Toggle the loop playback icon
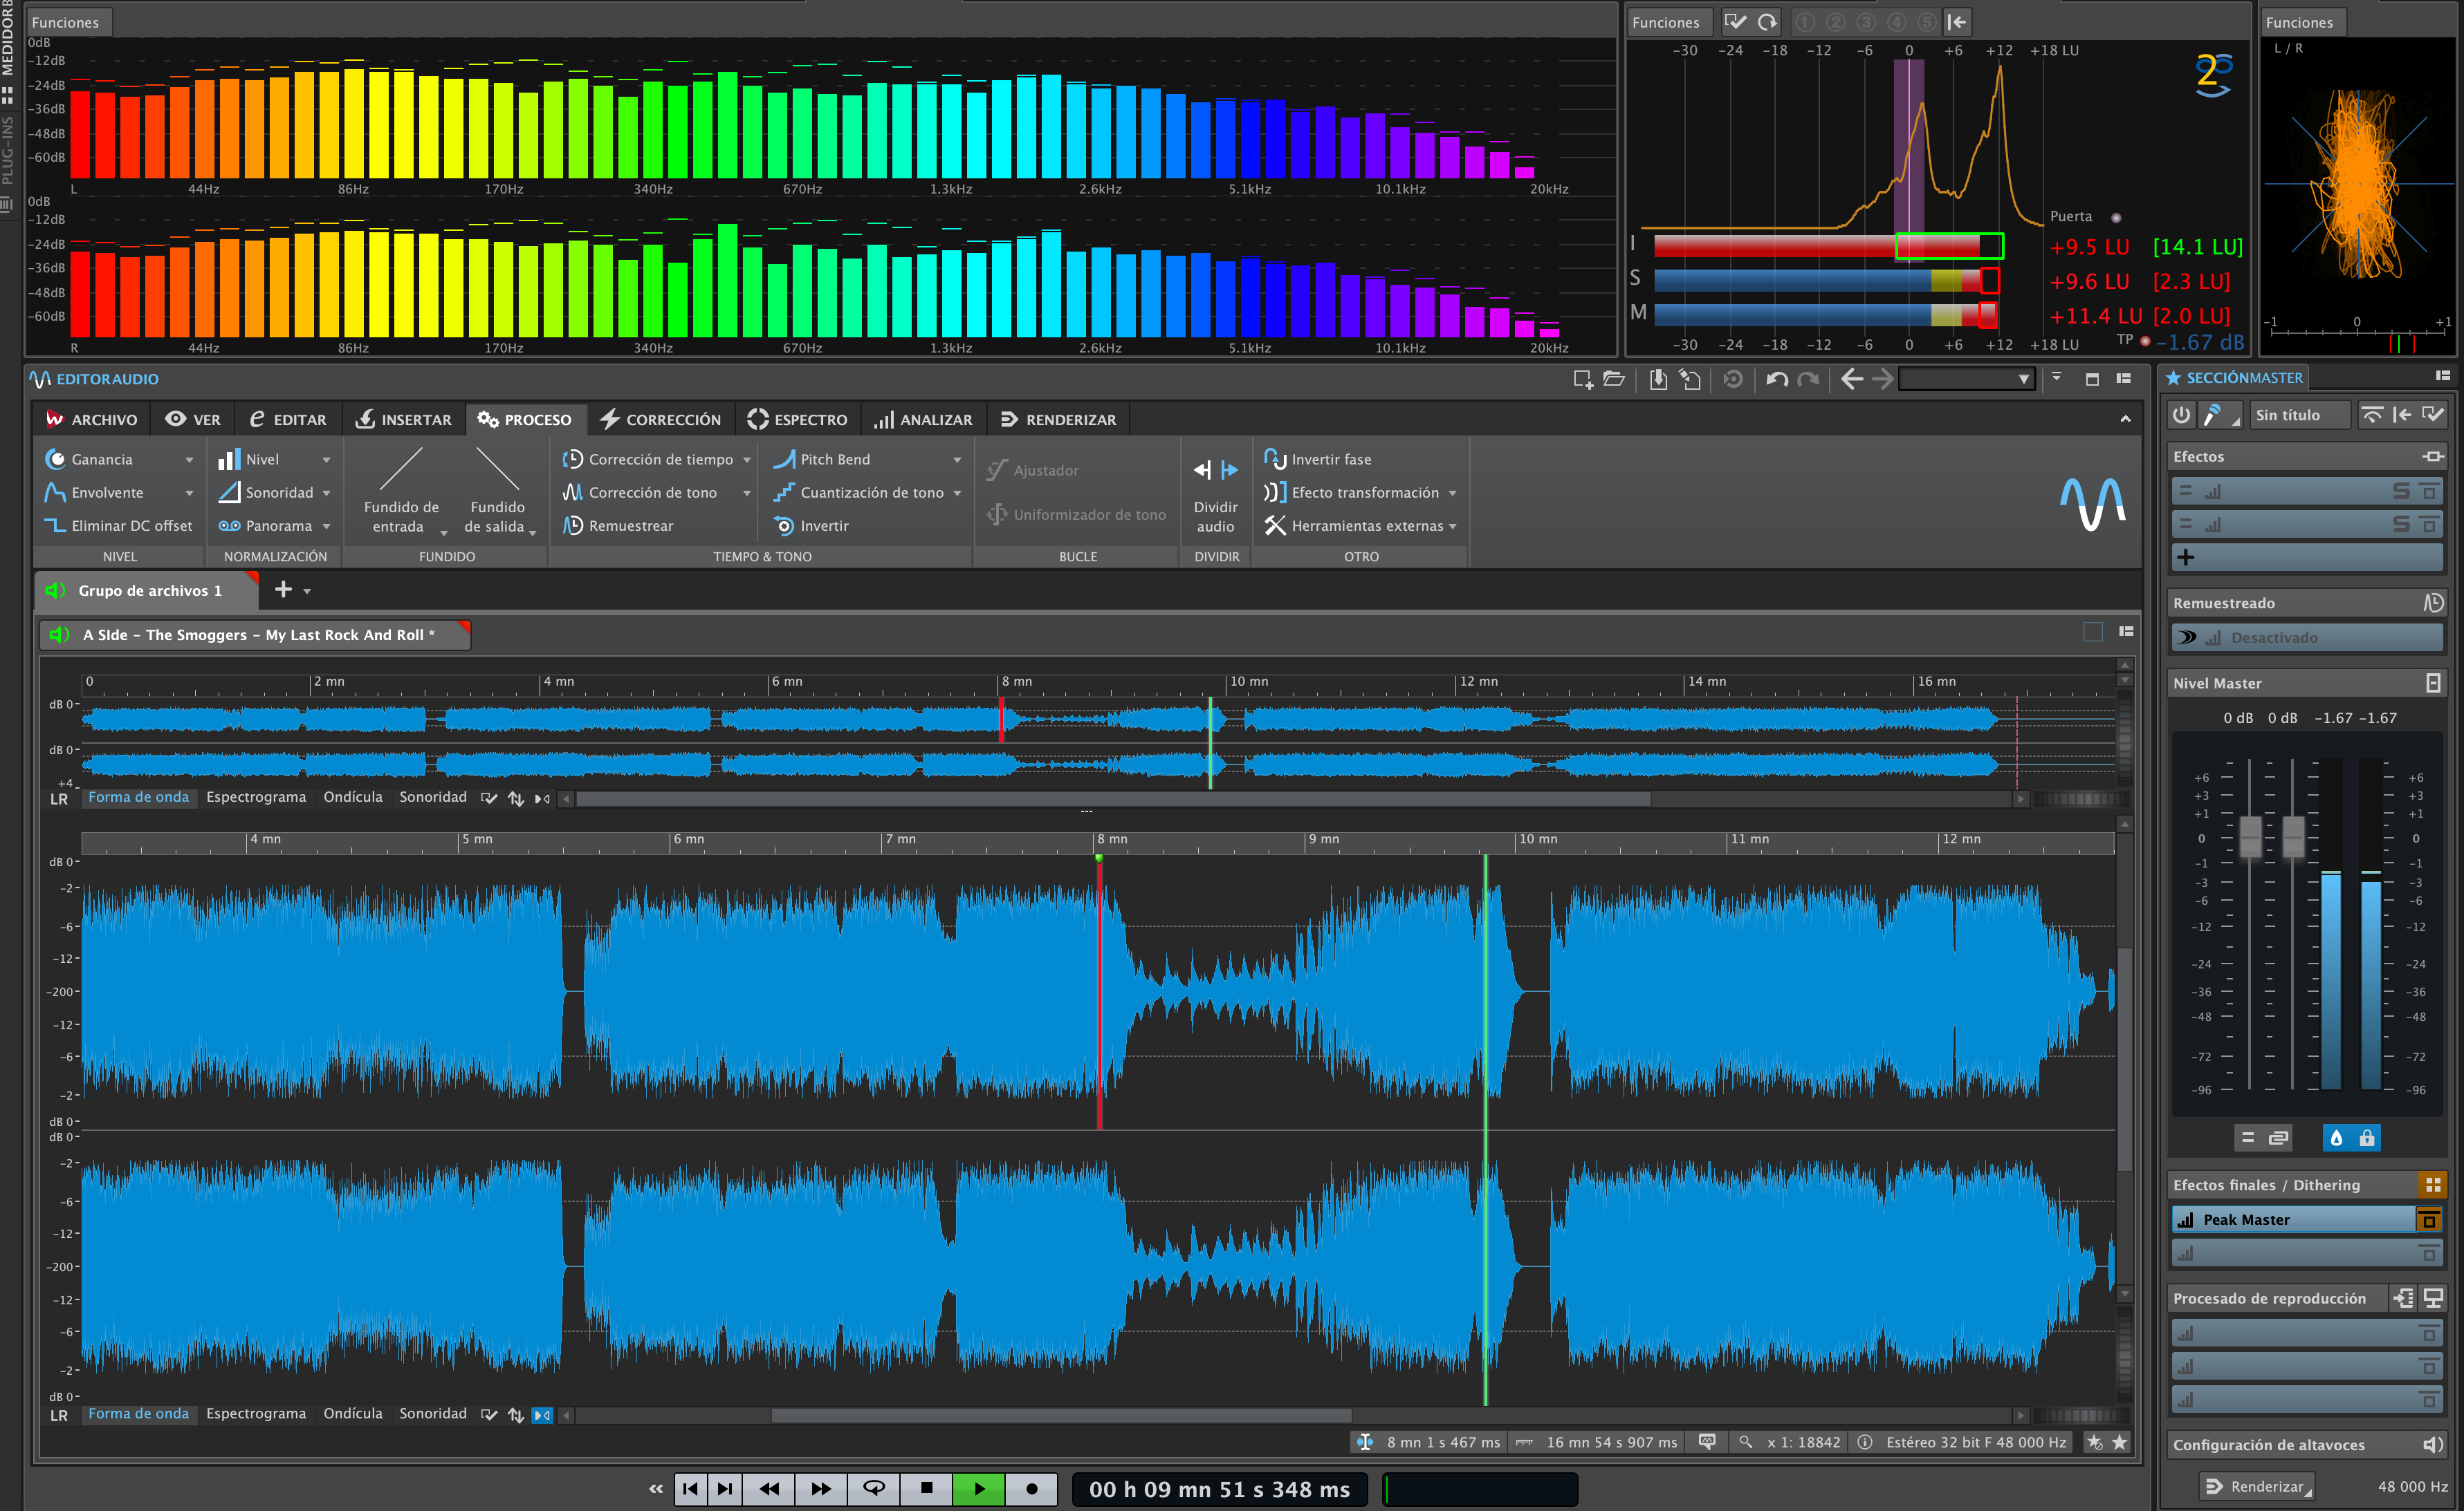Viewport: 2464px width, 1511px height. click(x=873, y=1489)
